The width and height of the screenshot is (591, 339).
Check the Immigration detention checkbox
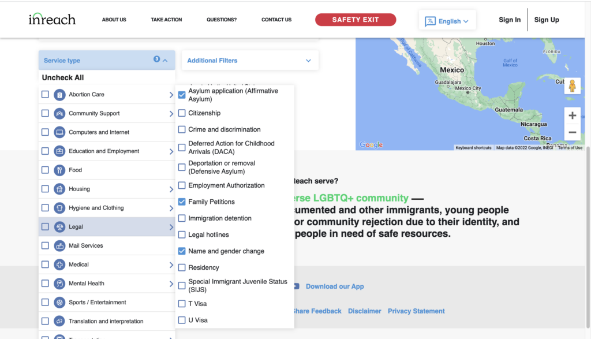point(182,218)
